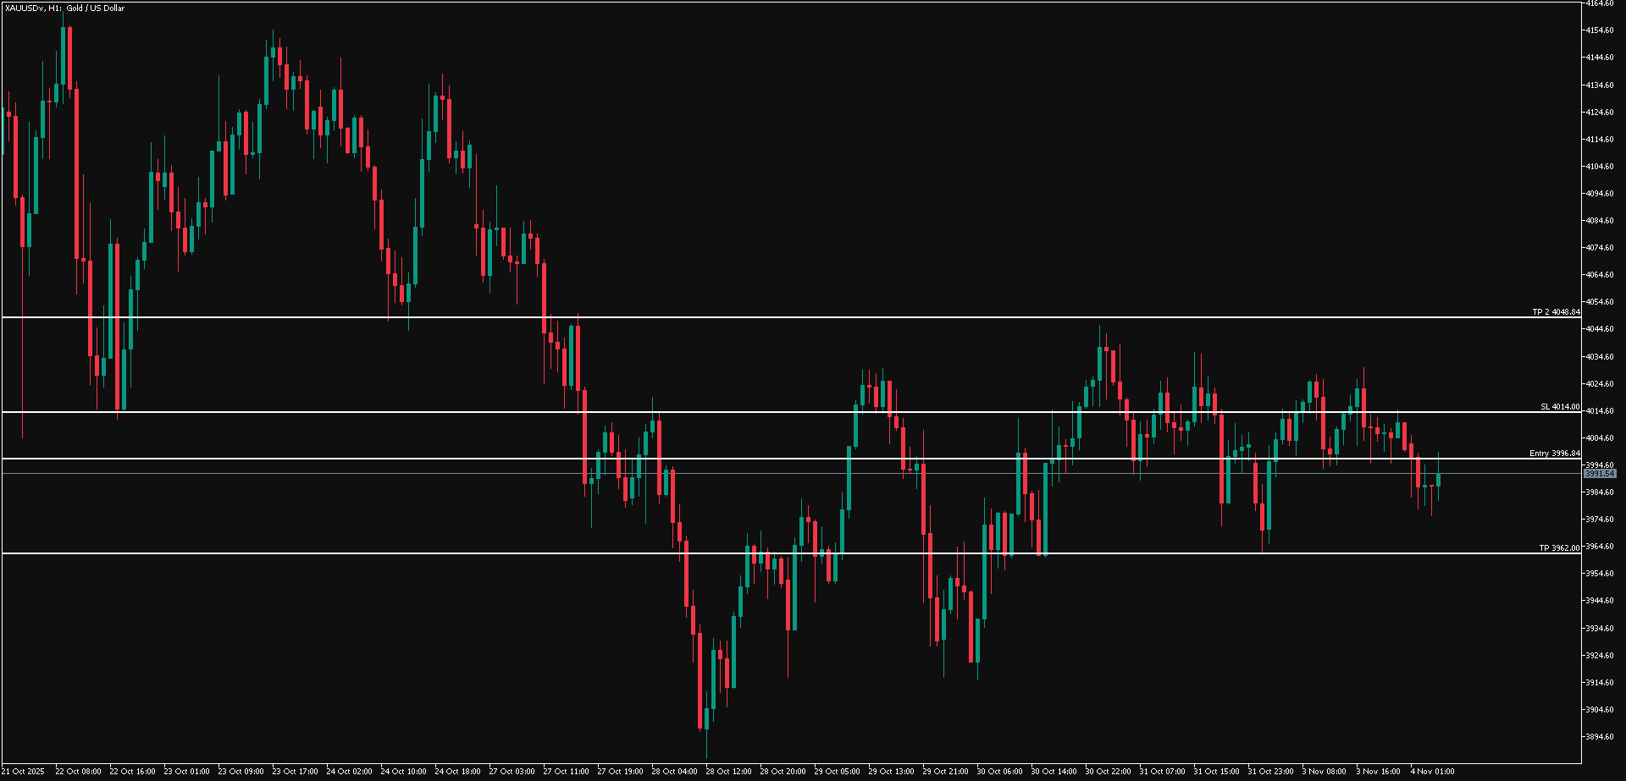Select the TP 3962.00 line label
The image size is (1626, 781).
coord(1558,548)
